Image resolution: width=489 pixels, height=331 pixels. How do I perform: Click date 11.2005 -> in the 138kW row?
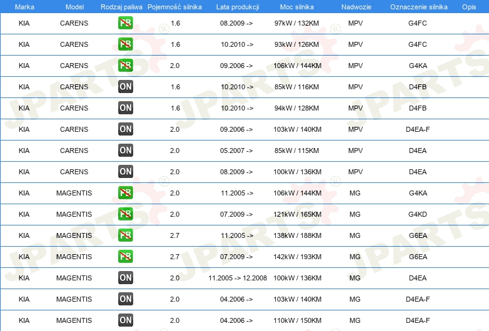click(x=237, y=235)
